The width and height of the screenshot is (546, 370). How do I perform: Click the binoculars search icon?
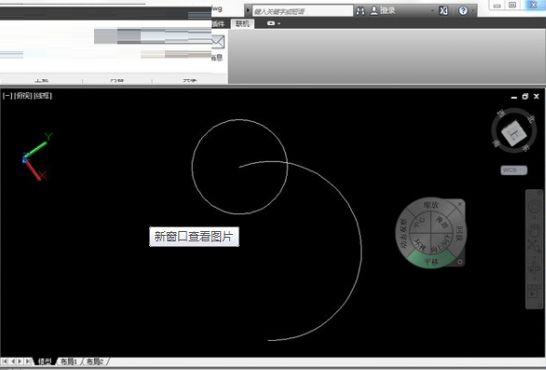(361, 11)
